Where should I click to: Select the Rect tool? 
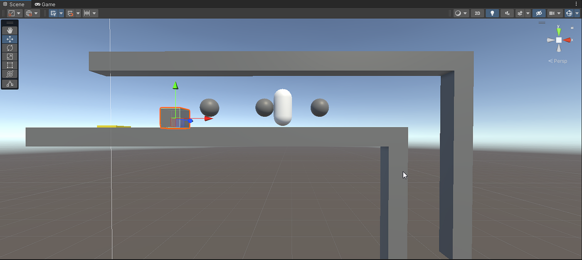point(10,65)
